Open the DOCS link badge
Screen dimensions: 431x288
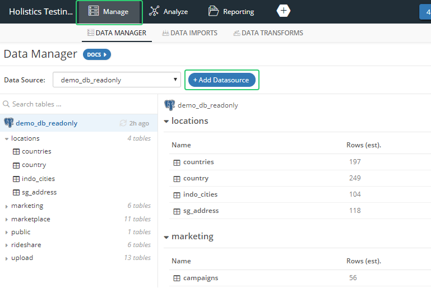pos(96,54)
